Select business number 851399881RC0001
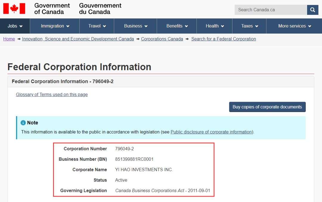Viewport: 322px width, 202px height. (134, 159)
